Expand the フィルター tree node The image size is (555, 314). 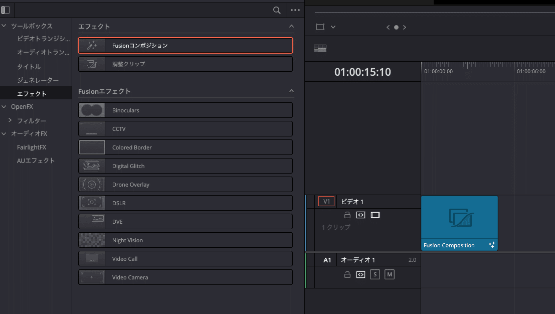10,120
